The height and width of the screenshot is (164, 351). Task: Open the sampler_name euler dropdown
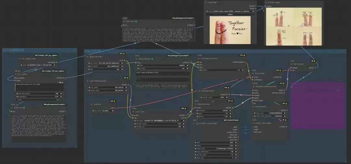click(214, 98)
